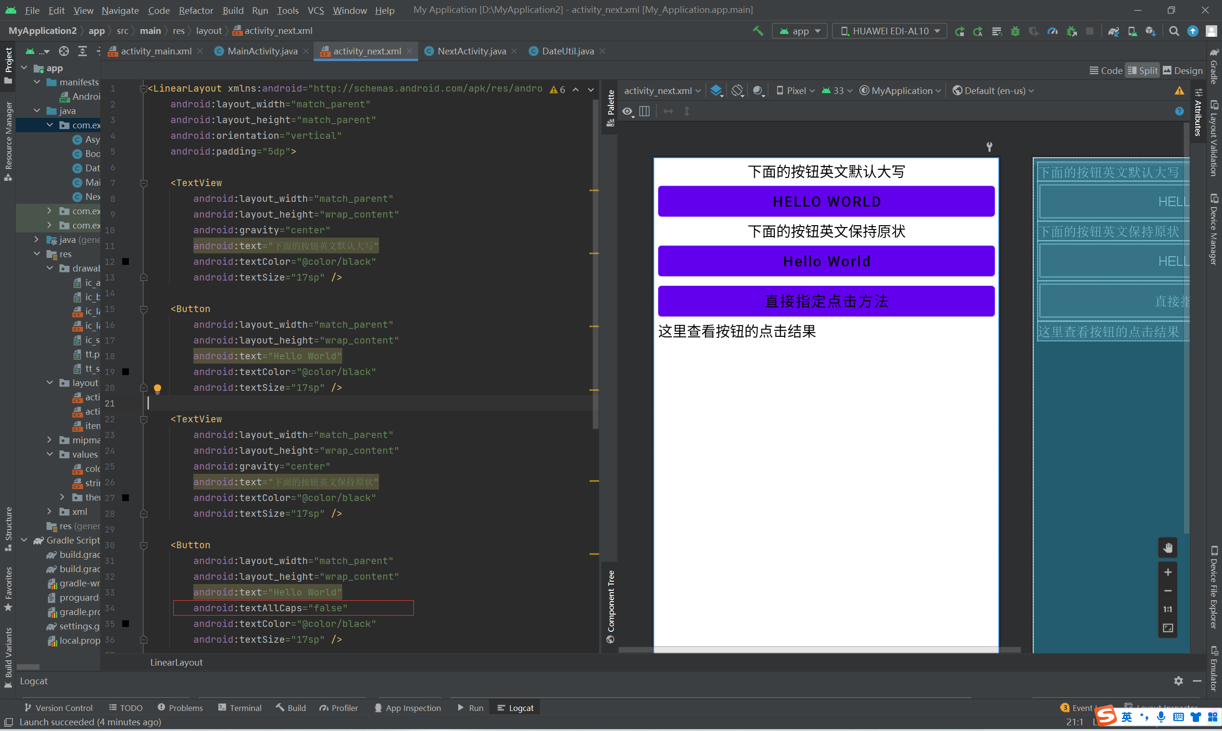Toggle the Night Mode icon in design toolbar
Viewport: 1222px width, 731px height.
[x=759, y=91]
